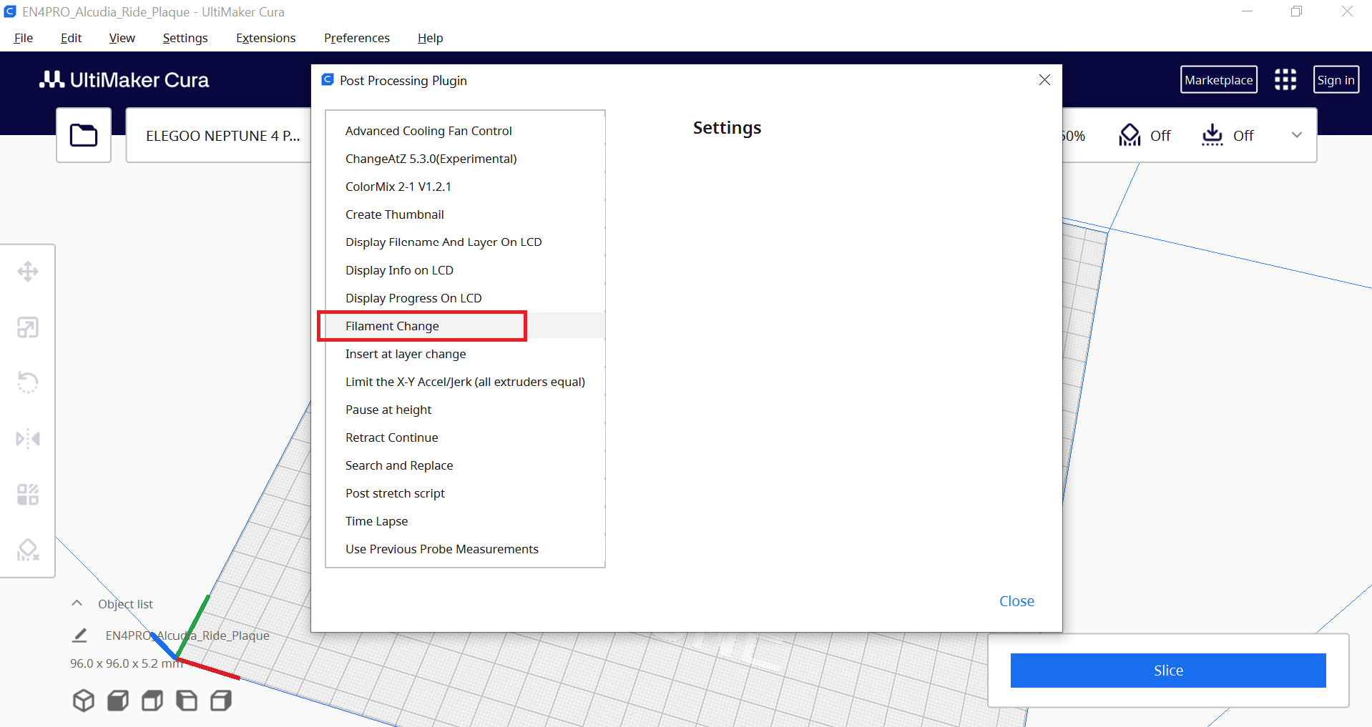Click the Close link in plugin dialog
Screen dimensions: 1372x727
click(1016, 601)
